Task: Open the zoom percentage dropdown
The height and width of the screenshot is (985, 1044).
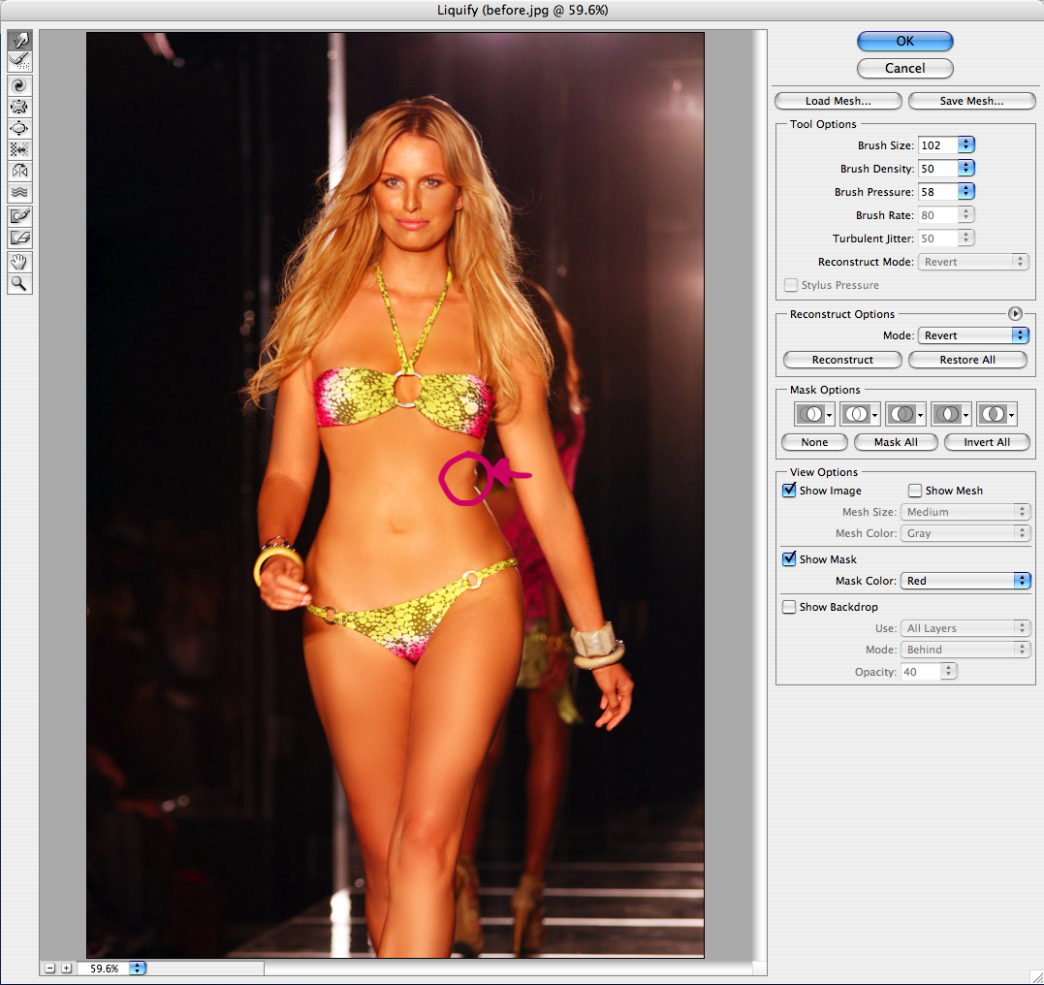Action: 137,968
